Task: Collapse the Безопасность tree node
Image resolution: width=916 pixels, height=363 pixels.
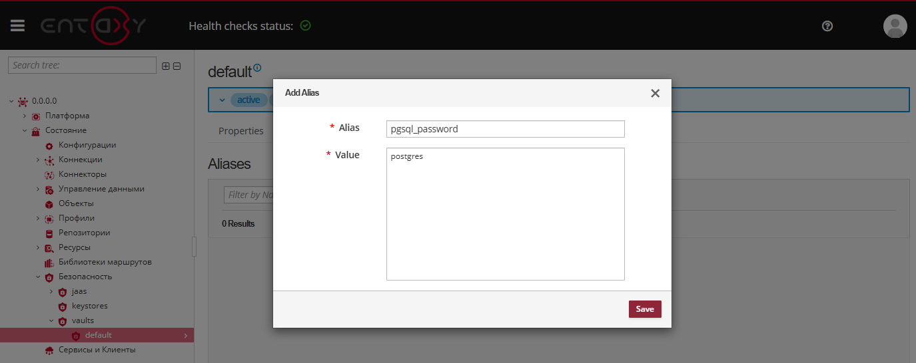Action: [x=38, y=277]
